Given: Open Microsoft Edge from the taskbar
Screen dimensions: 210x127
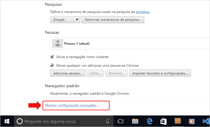Looking at the screenshot, I should tap(149, 122).
